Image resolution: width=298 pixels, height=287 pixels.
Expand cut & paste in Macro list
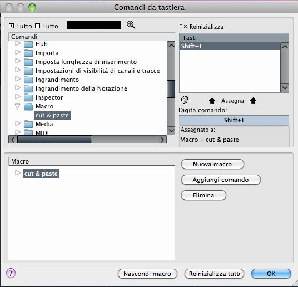coord(18,172)
